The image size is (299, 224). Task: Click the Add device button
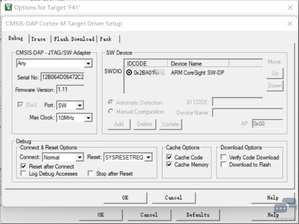coord(119,124)
